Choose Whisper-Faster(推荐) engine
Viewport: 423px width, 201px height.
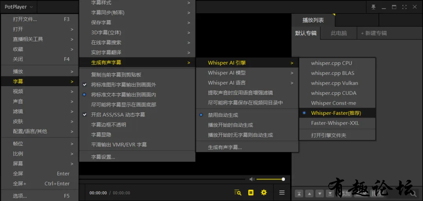[x=337, y=113]
